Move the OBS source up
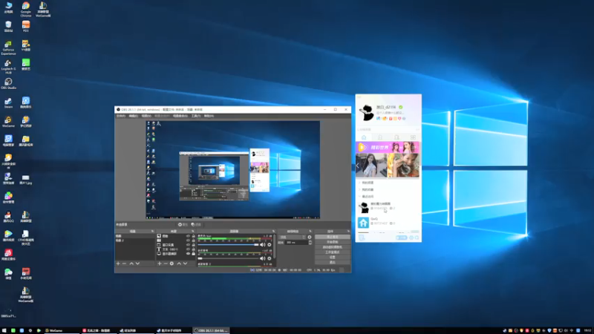The width and height of the screenshot is (594, 334). (x=179, y=263)
